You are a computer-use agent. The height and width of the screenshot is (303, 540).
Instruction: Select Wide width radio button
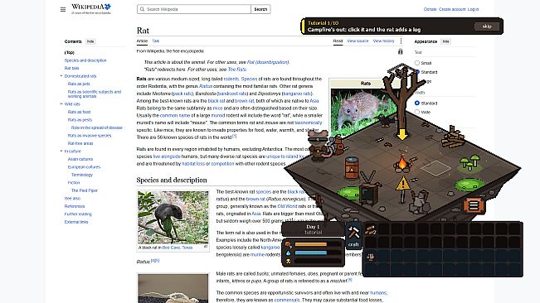click(417, 112)
